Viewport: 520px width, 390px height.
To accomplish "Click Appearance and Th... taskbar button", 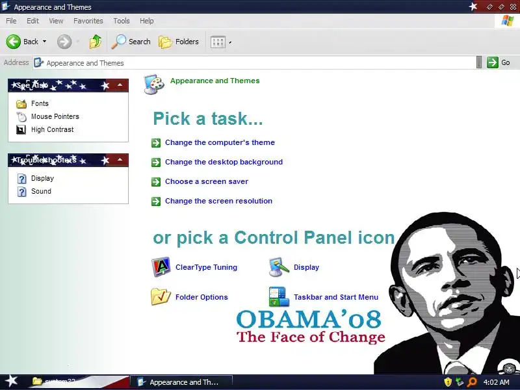I will 181,382.
